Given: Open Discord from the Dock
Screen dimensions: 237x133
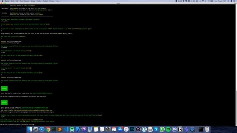Looking at the screenshot, I should tap(174, 129).
